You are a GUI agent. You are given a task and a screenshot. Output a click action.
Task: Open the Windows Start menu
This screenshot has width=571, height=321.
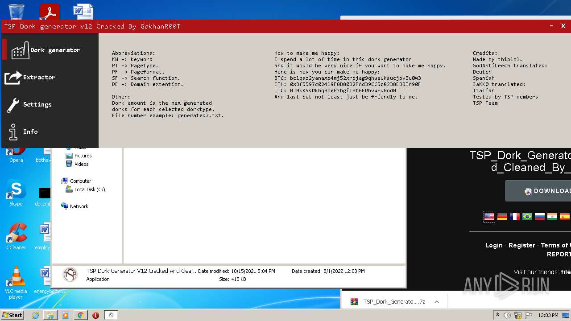pos(12,315)
